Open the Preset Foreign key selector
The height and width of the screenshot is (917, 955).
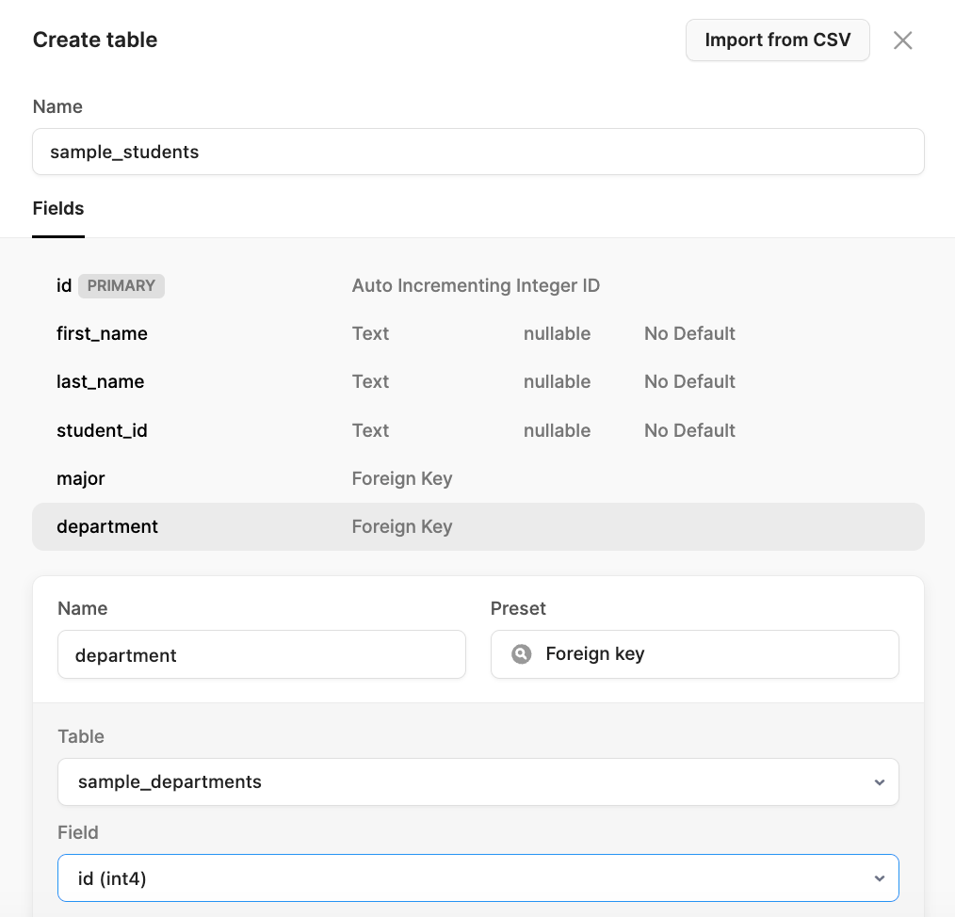pos(695,654)
